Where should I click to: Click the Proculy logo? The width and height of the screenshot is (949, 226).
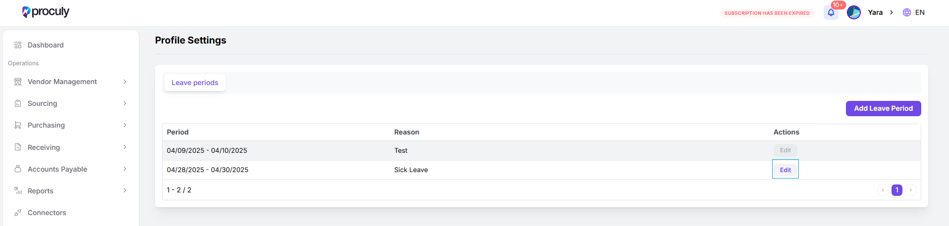46,12
